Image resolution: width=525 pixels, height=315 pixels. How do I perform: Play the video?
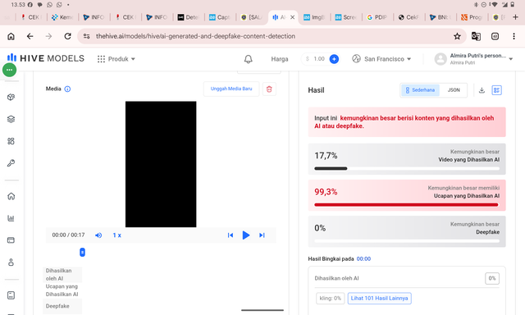click(246, 235)
